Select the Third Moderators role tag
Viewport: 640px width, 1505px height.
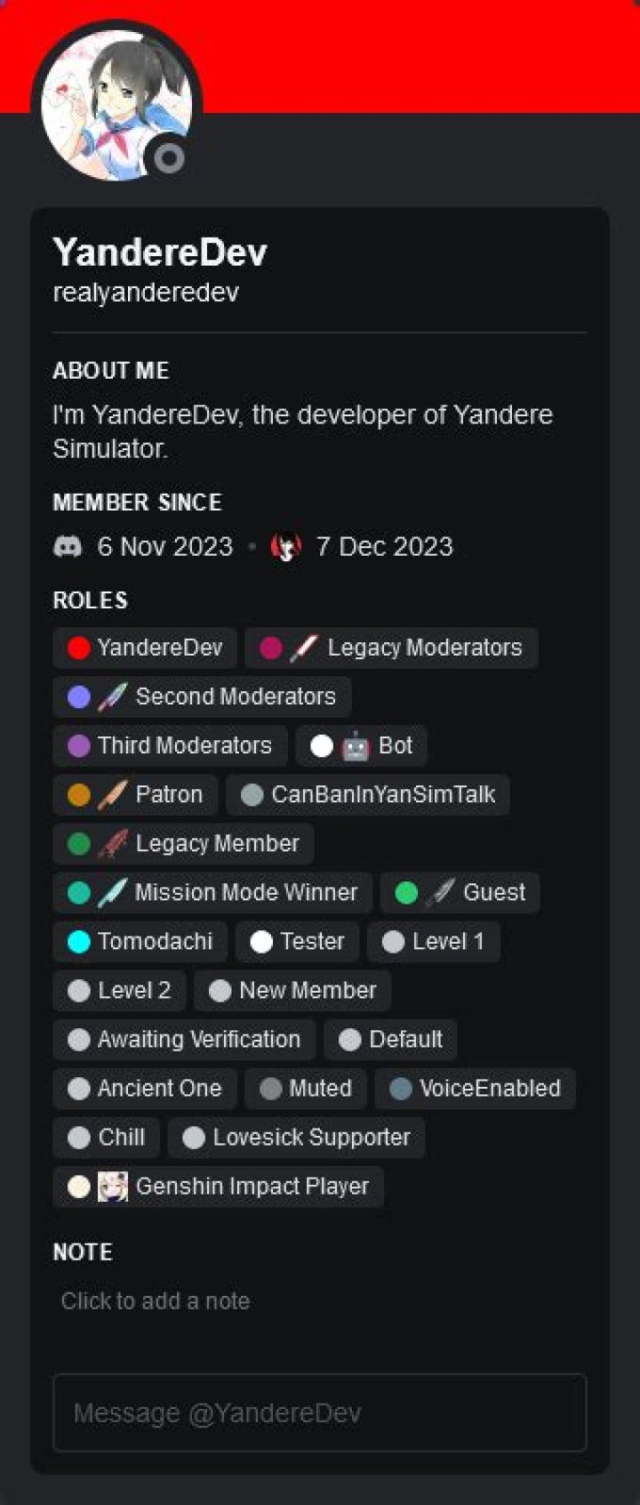point(170,745)
